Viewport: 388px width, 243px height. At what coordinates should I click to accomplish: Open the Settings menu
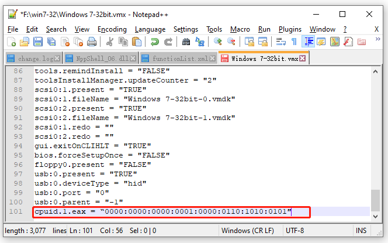click(186, 29)
